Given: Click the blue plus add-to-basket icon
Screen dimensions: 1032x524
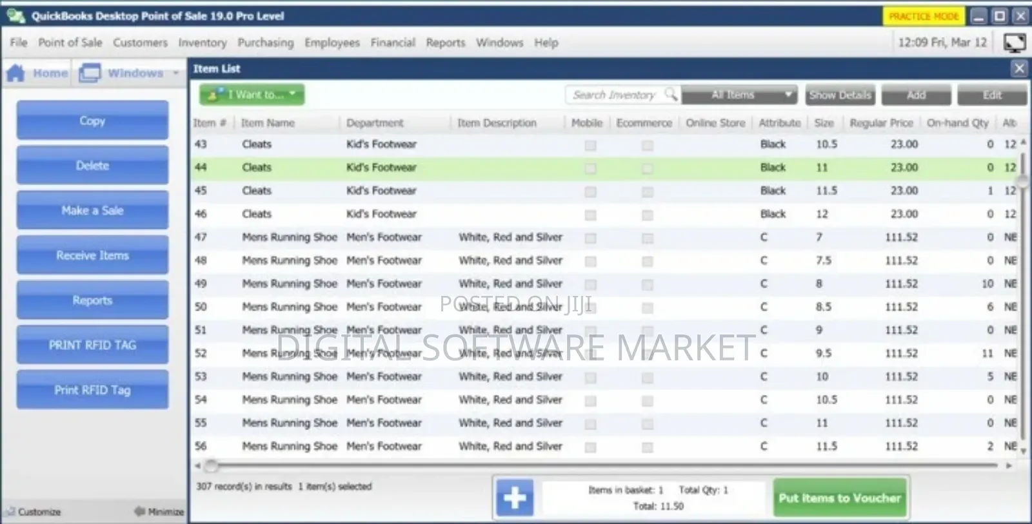Looking at the screenshot, I should click(515, 498).
